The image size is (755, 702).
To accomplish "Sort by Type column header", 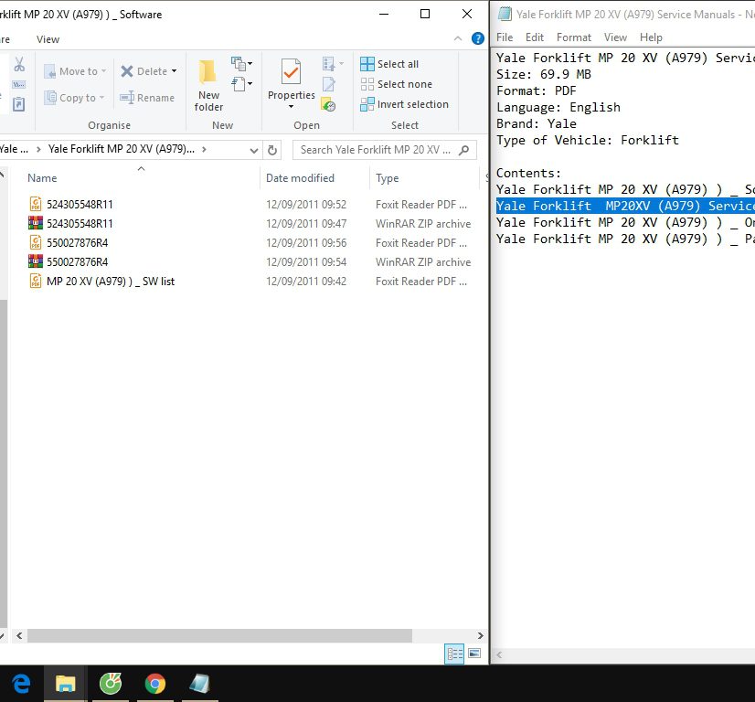I will pyautogui.click(x=388, y=178).
